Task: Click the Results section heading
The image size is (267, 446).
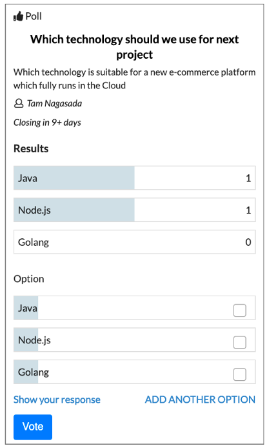Action: 31,148
